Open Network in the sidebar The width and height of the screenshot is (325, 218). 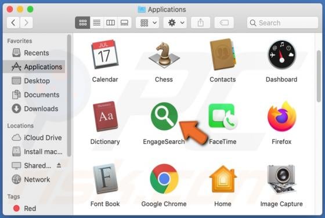tap(34, 180)
